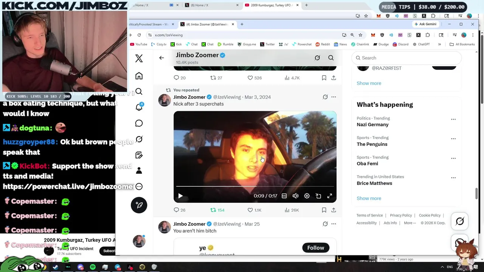484x272 pixels.
Task: Reply to post with 20 replies
Action: (179, 78)
